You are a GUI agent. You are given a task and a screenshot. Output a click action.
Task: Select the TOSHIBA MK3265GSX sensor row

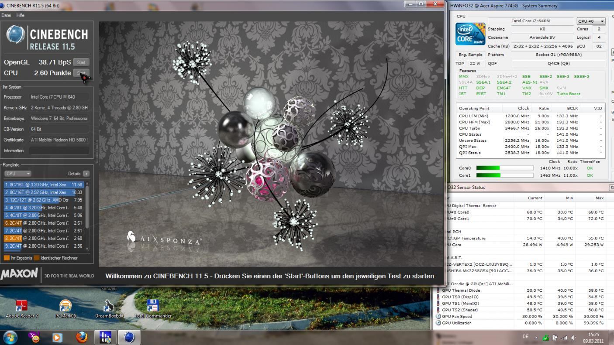(x=525, y=270)
